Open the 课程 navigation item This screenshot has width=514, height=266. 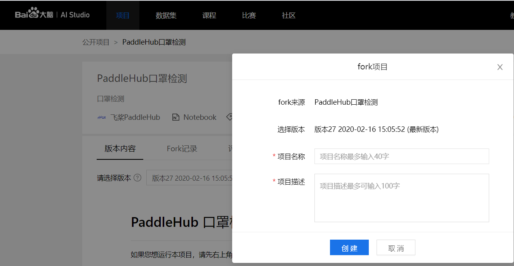209,16
